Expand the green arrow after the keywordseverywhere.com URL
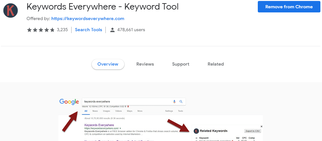Image resolution: width=322 pixels, height=141 pixels. pos(120,128)
